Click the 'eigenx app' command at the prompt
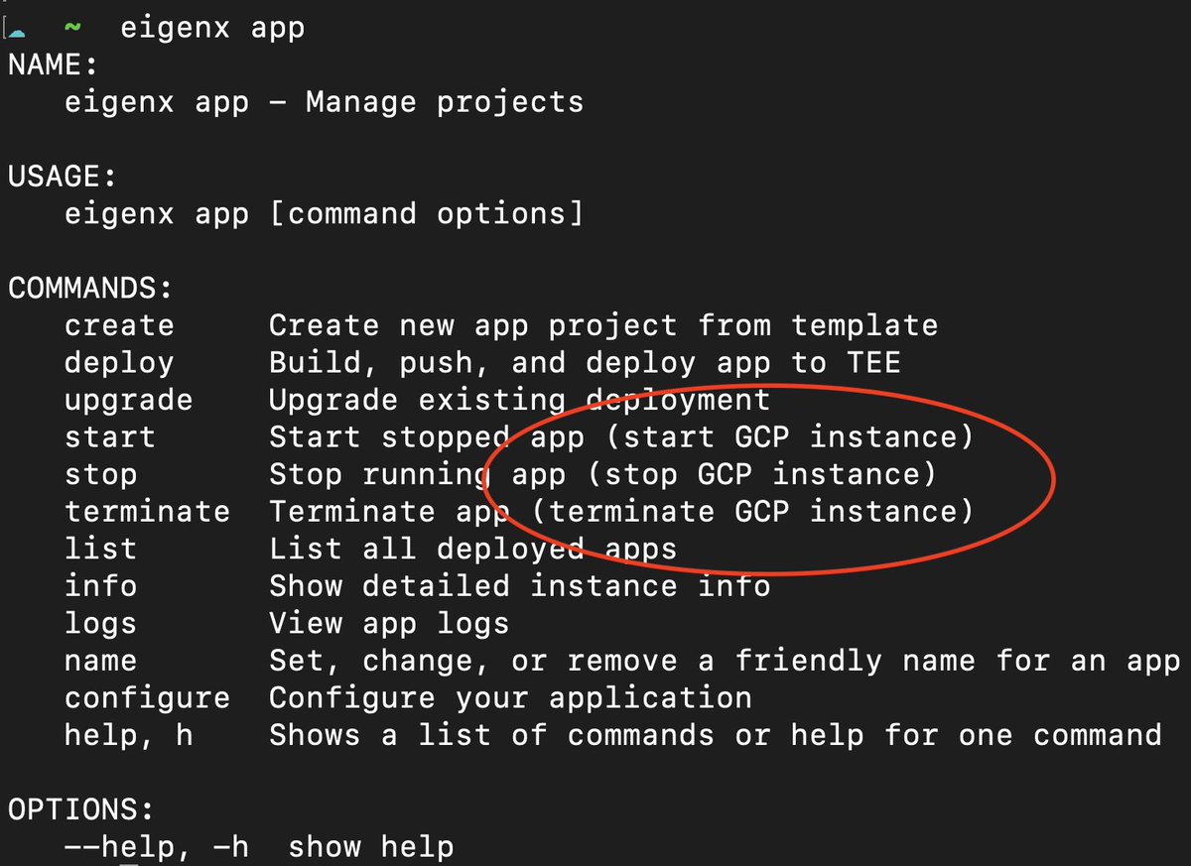Viewport: 1191px width, 866px height. click(212, 27)
